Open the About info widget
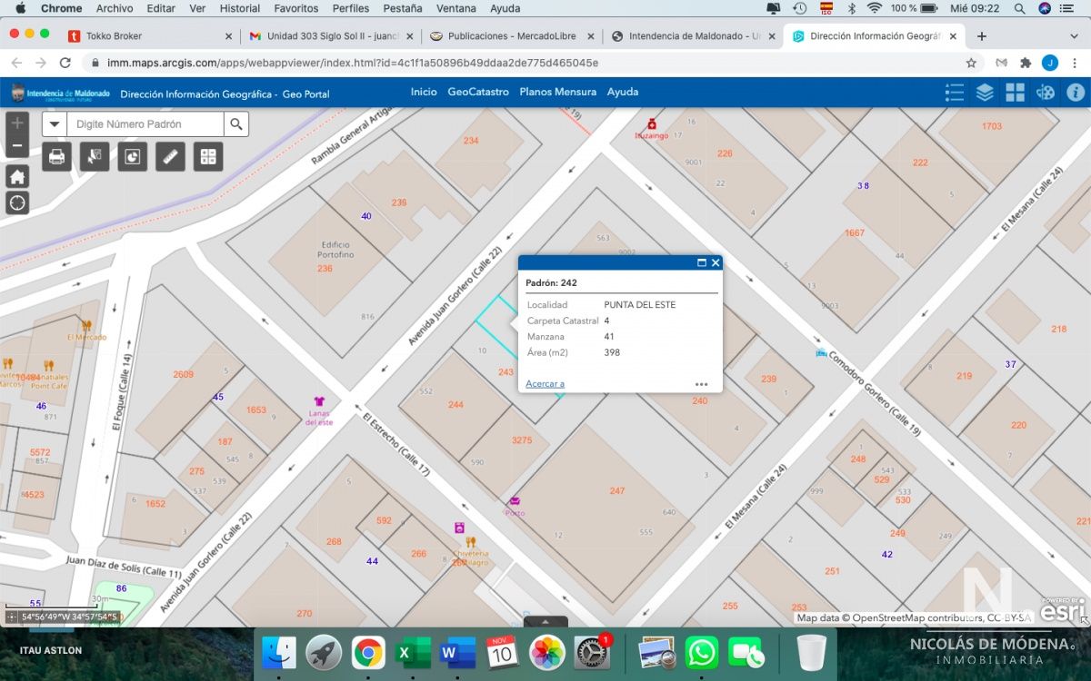Screen dimensions: 1091x681 click(1076, 93)
